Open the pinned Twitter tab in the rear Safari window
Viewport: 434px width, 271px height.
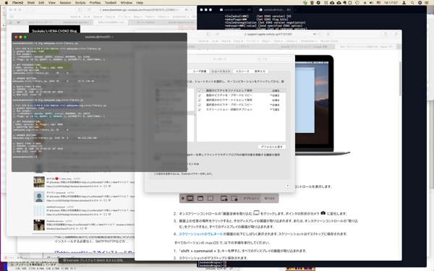tap(18, 22)
